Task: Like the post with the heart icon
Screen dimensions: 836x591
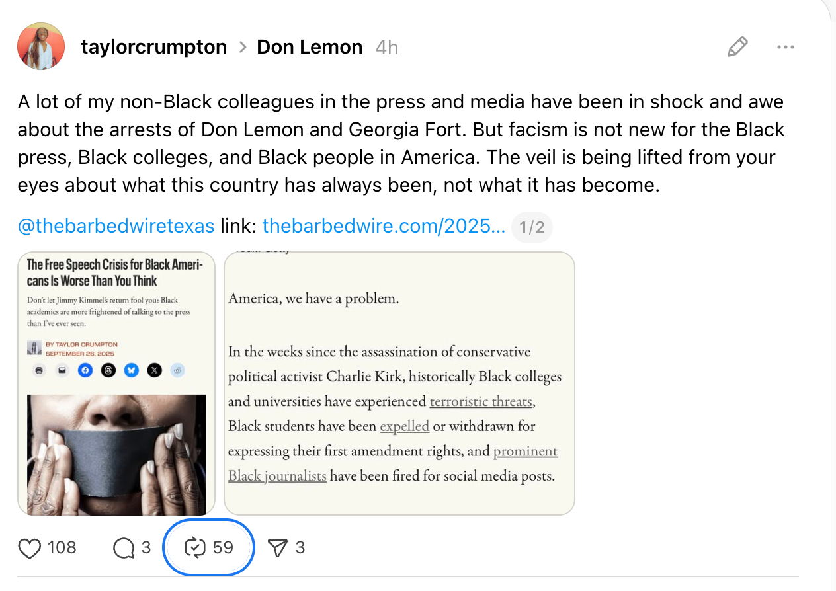Action: [30, 548]
